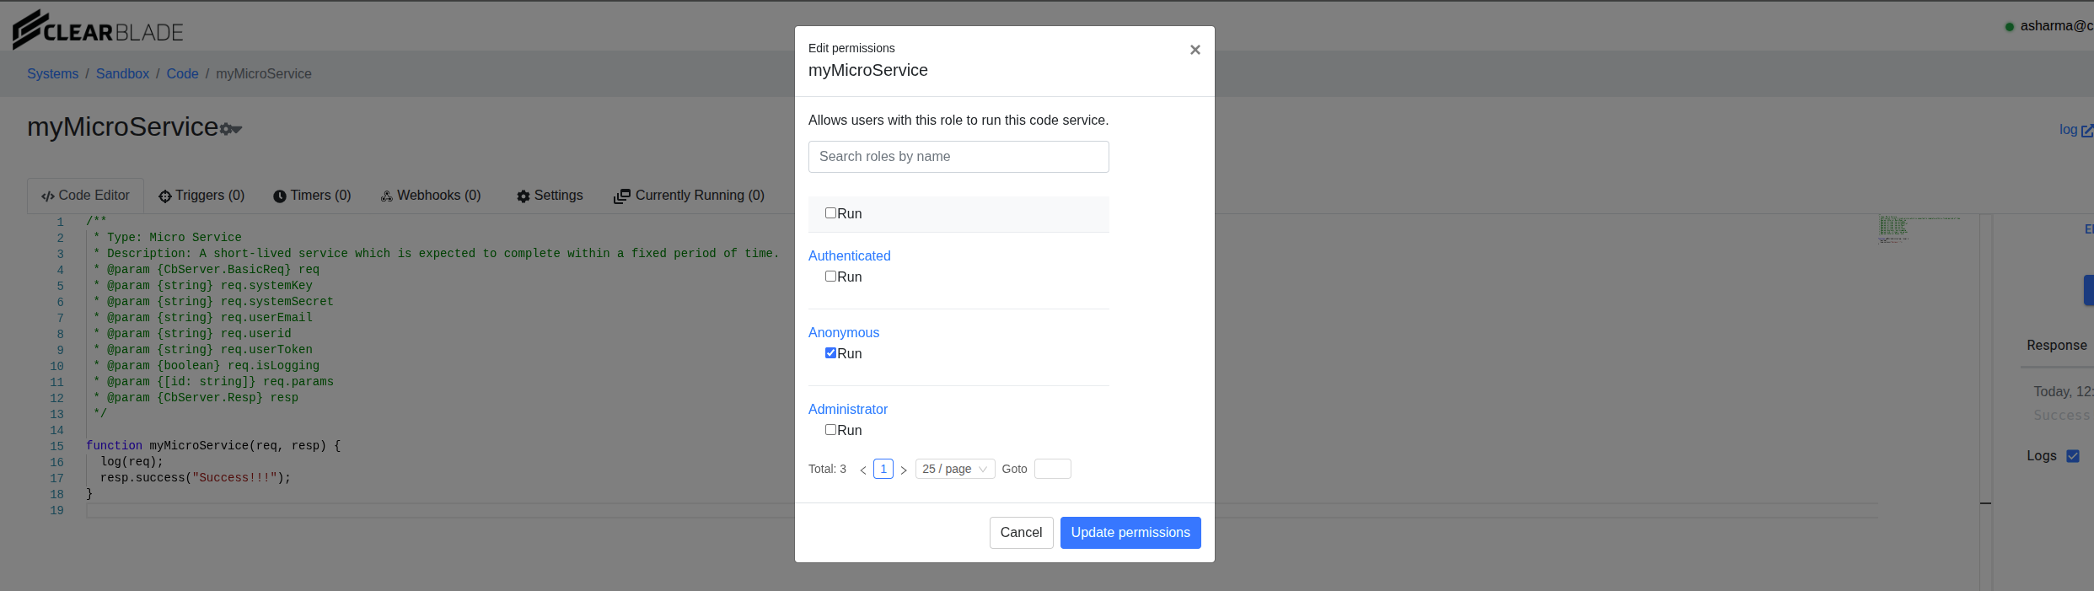Check Run for the Administrator role
This screenshot has height=591, width=2094.
point(830,430)
